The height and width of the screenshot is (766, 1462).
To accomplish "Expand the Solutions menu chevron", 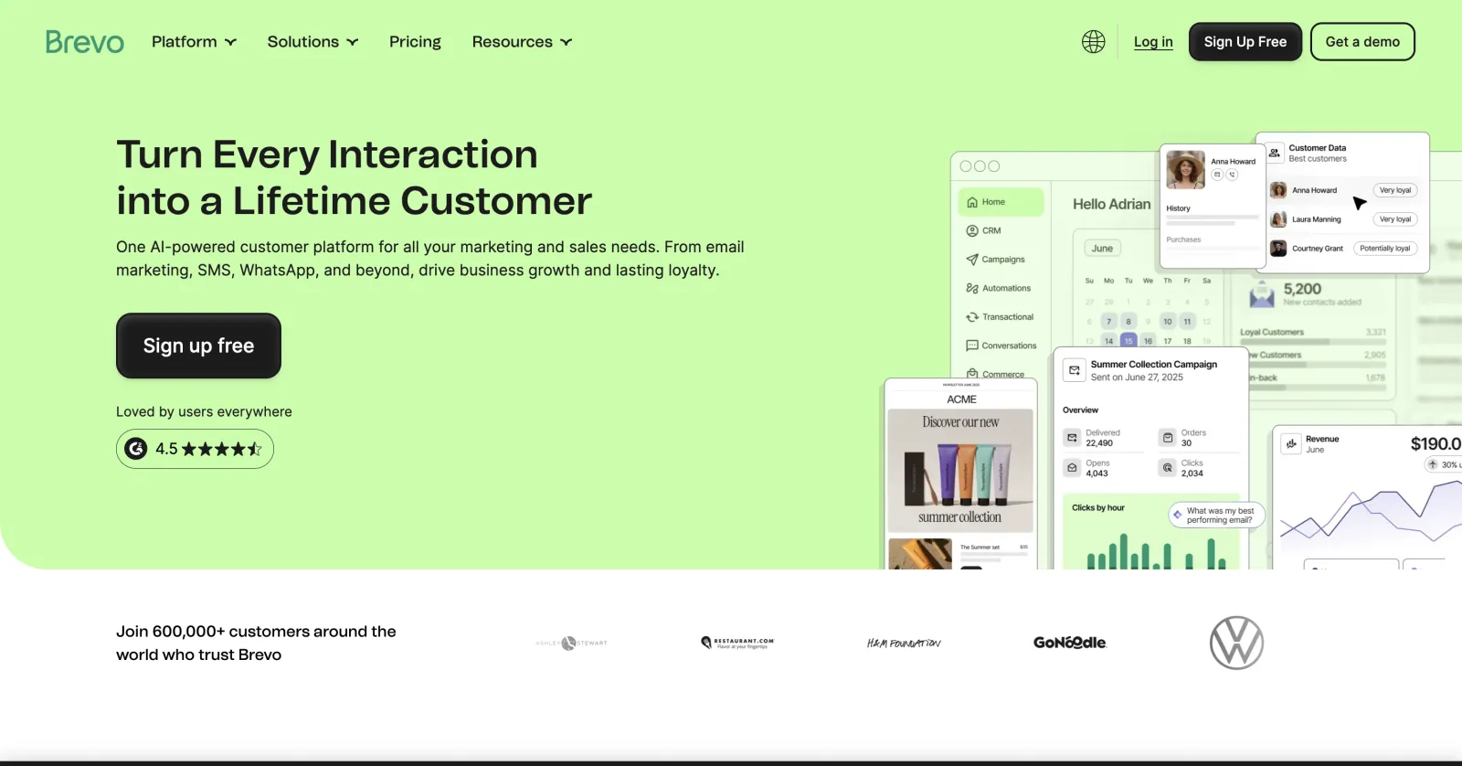I will pyautogui.click(x=353, y=42).
